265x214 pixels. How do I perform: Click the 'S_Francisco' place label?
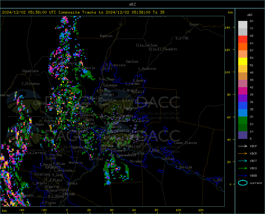[x=116, y=65]
